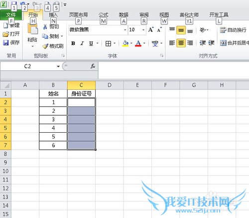Image resolution: width=249 pixels, height=218 pixels.
Task: Toggle Underline formatting
Action: pyautogui.click(x=91, y=43)
